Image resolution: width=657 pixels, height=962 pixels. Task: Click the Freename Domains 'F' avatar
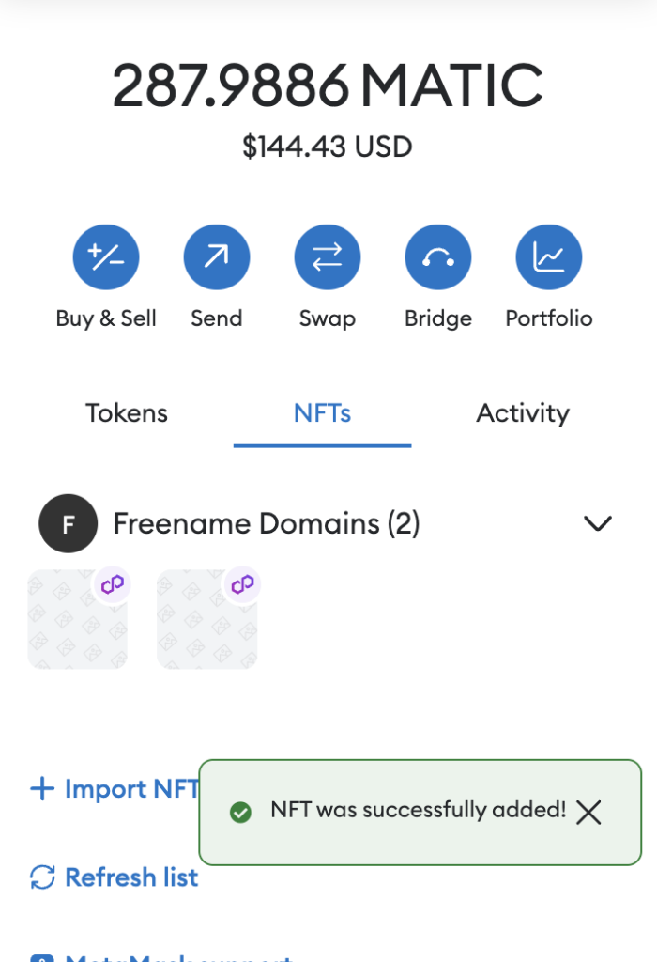tap(69, 523)
